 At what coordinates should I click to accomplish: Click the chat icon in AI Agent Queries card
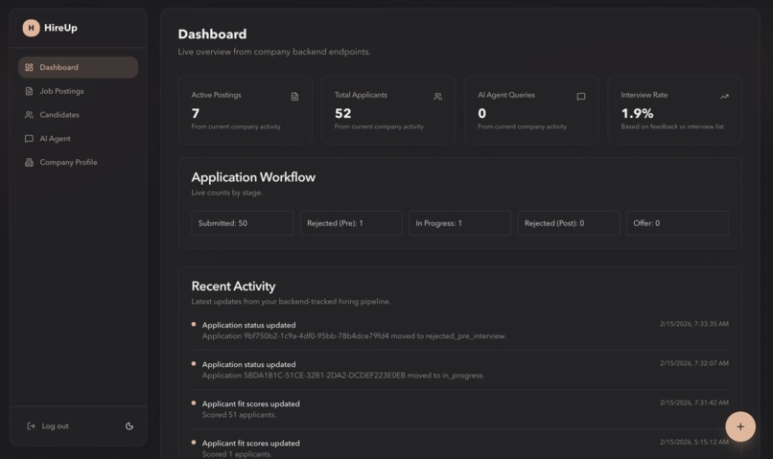pyautogui.click(x=581, y=97)
